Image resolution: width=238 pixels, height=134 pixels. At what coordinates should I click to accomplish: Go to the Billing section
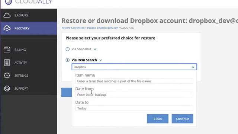point(29,50)
